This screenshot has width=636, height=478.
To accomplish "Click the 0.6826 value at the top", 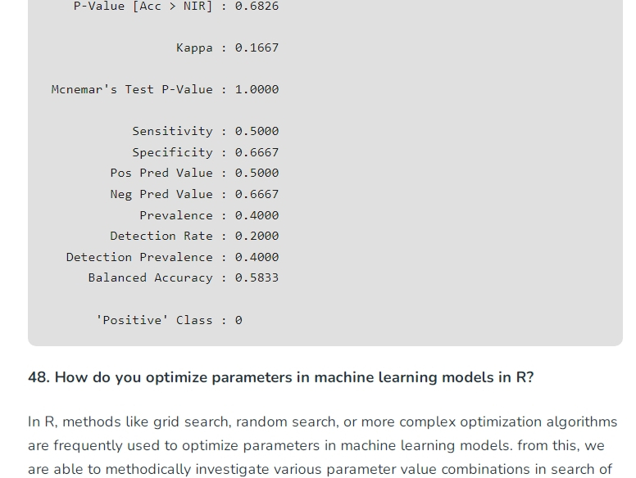I will [x=257, y=6].
